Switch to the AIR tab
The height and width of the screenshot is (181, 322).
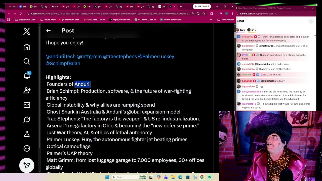click(x=162, y=7)
